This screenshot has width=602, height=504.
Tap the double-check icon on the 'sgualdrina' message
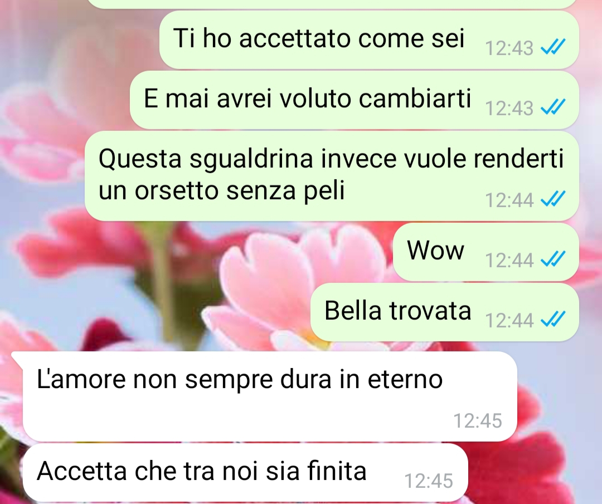(553, 199)
